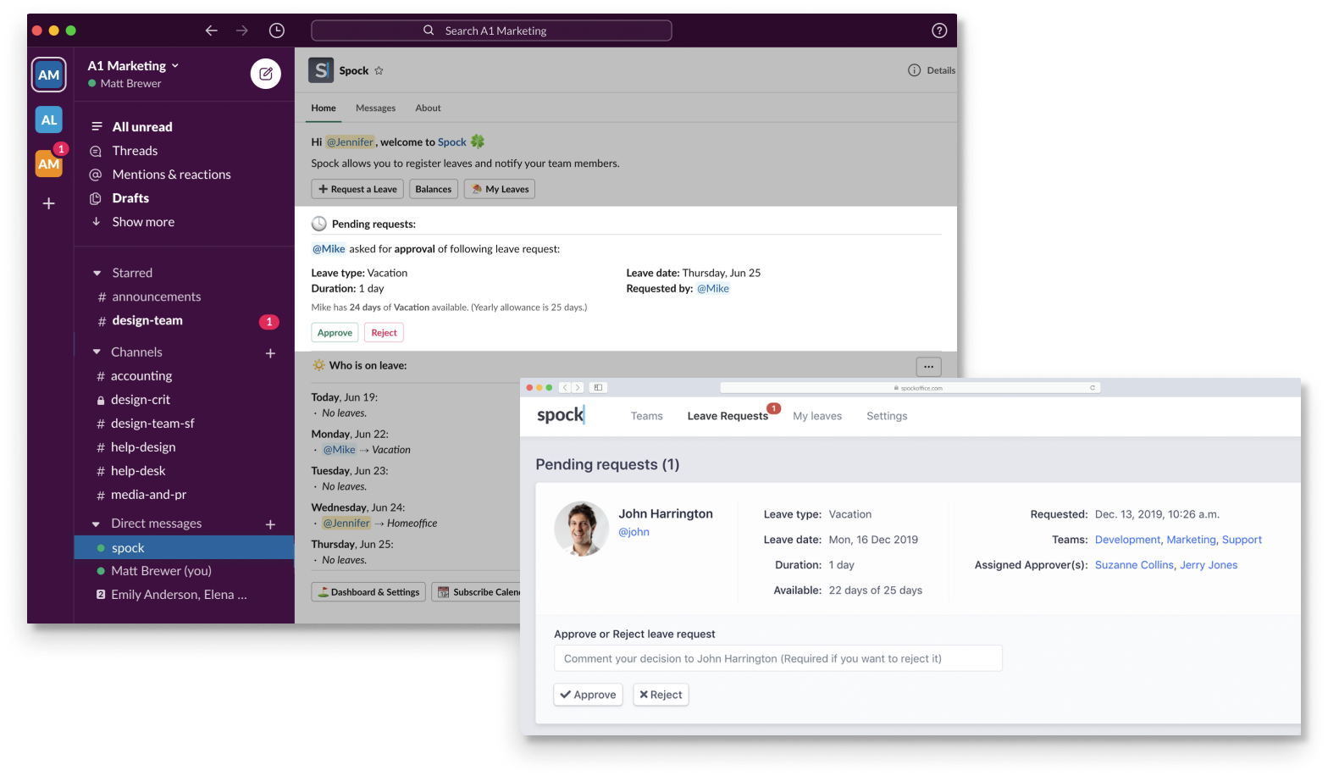
Task: Open the About tab in Spock
Action: click(428, 108)
